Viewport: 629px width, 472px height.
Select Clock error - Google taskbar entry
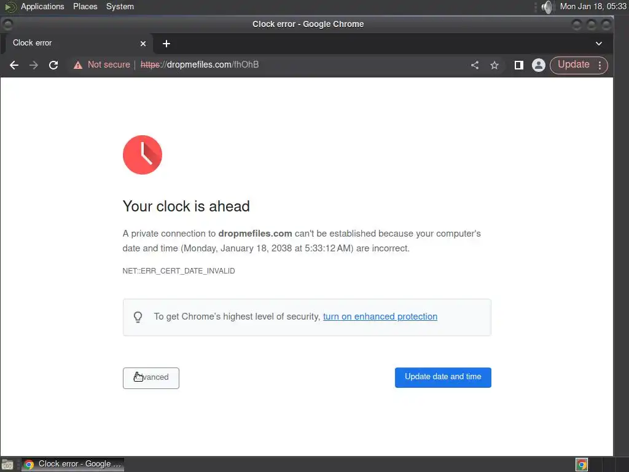[72, 465]
